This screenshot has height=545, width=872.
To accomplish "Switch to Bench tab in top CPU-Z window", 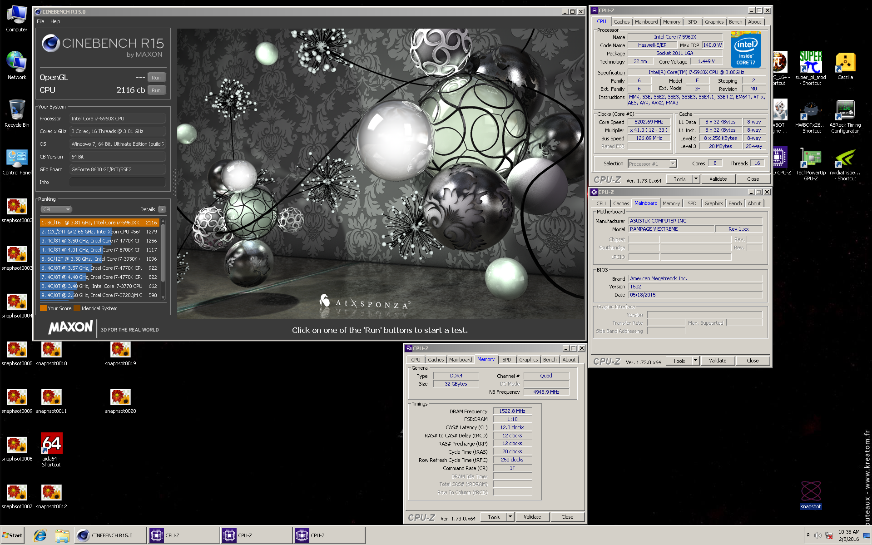I will tap(735, 22).
